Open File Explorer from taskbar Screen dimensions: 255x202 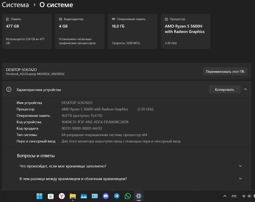73,196
